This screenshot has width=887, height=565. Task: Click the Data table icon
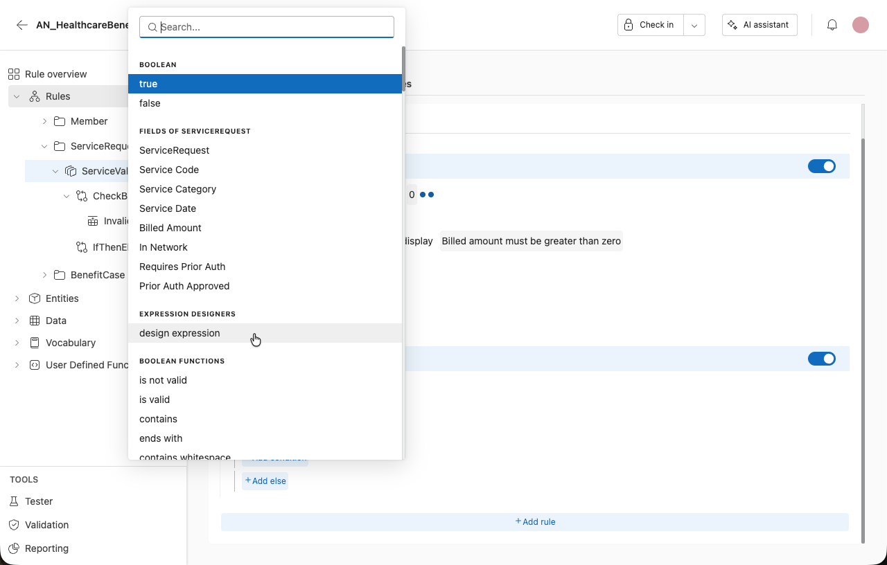[35, 321]
